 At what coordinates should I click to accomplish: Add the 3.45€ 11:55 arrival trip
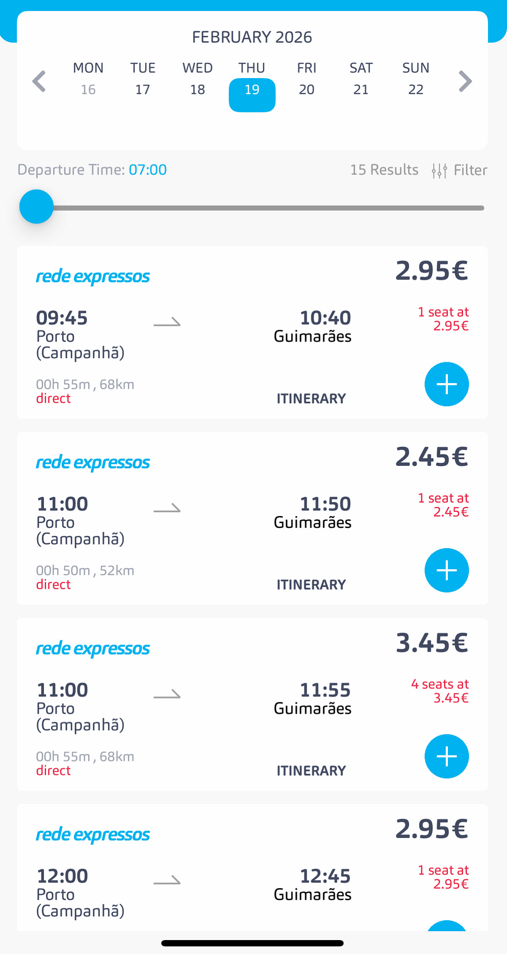click(446, 756)
